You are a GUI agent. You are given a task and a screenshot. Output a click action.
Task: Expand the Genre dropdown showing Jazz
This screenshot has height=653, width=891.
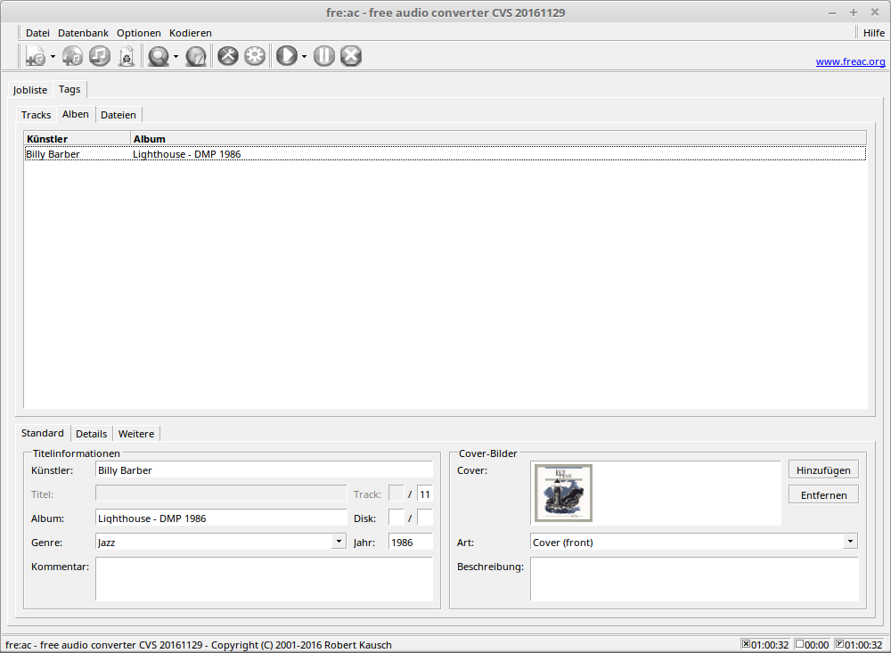[x=339, y=542]
